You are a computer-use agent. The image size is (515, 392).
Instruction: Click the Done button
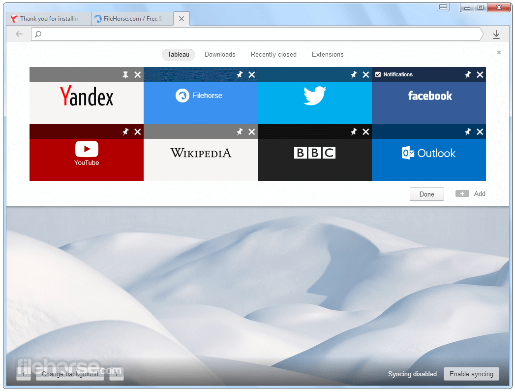pos(426,194)
